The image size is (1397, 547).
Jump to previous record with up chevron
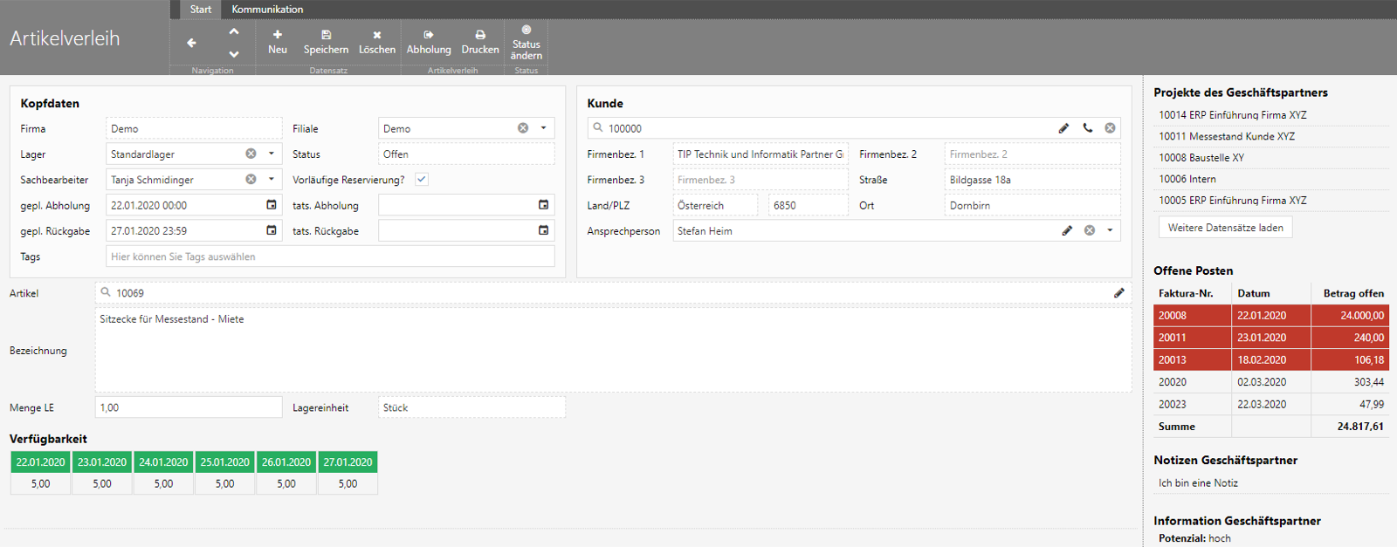234,31
